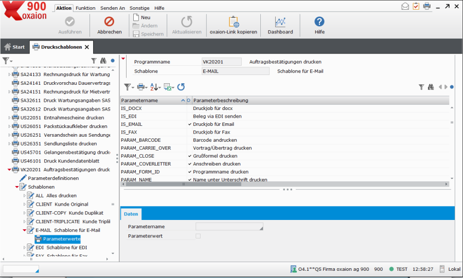Close the Druckschablonen tab

coord(87,47)
